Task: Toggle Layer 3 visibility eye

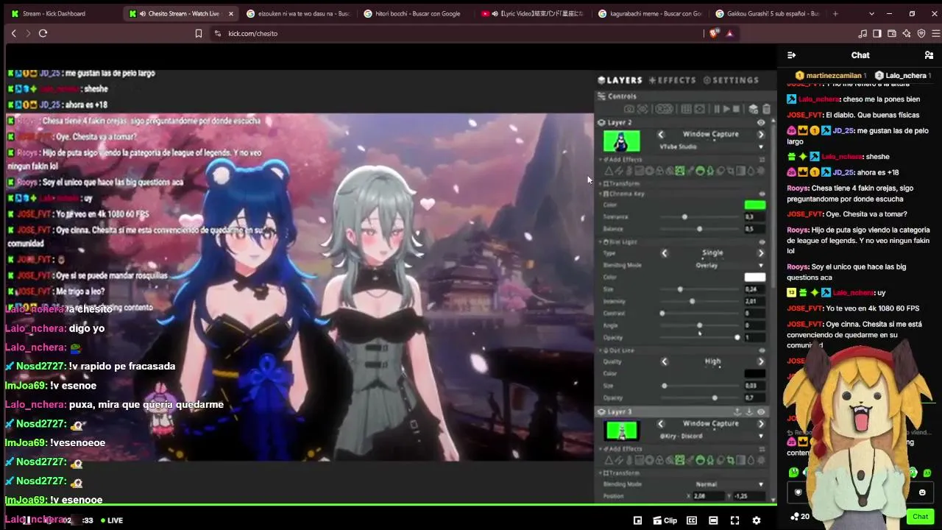Action: 761,412
